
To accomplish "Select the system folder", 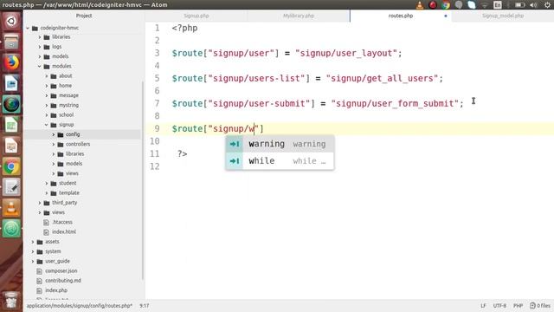I will click(53, 251).
